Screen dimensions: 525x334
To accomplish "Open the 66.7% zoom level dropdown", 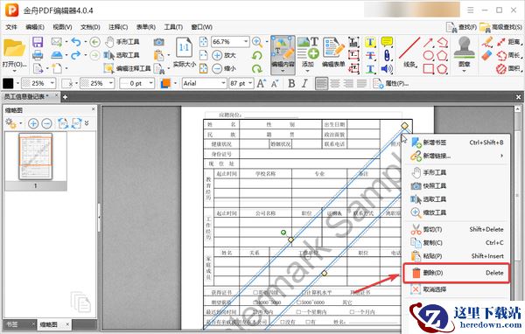I will 246,42.
